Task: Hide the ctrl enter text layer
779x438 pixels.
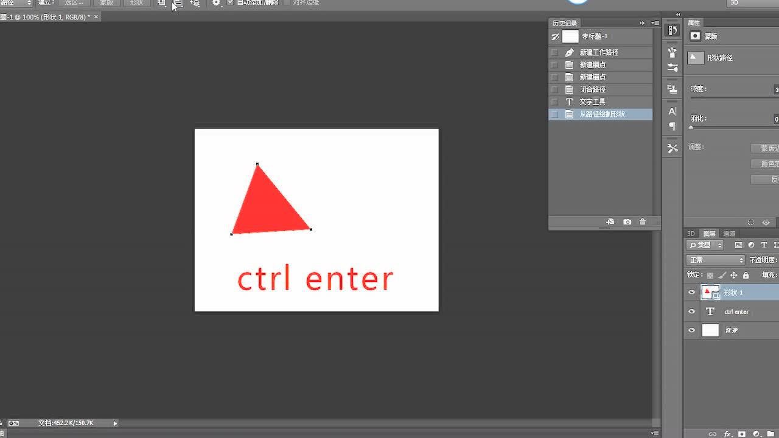Action: coord(691,311)
